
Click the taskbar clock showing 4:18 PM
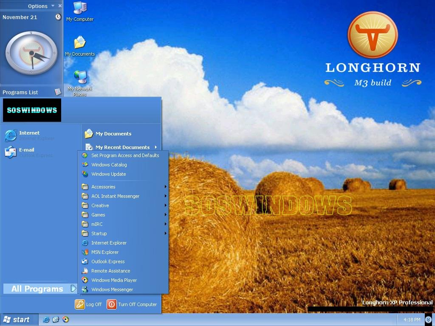(x=412, y=320)
